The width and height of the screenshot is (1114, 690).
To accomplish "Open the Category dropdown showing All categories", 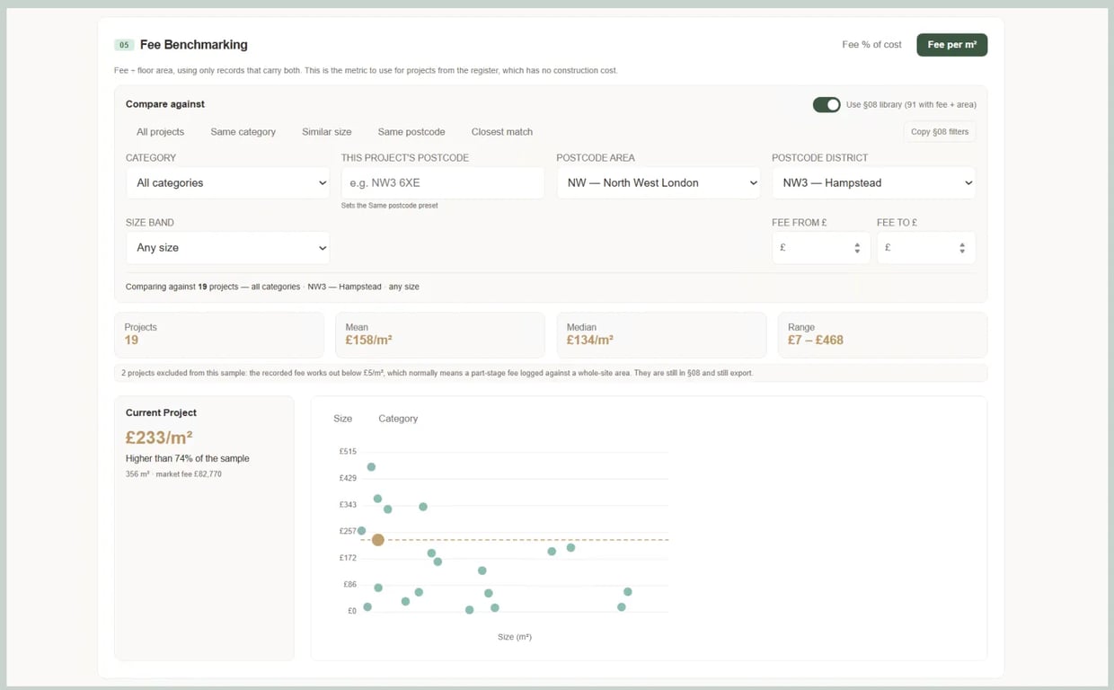I will 227,183.
